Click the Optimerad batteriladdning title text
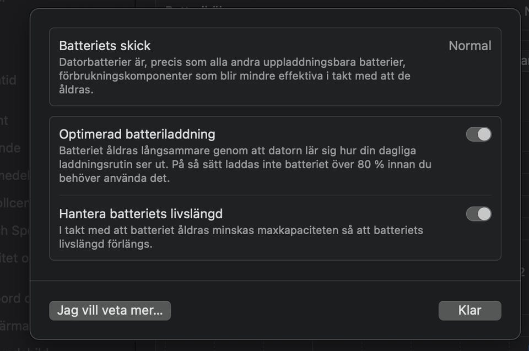 (137, 134)
